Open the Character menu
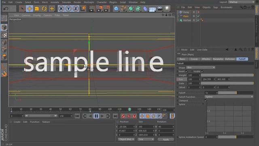This screenshot has height=146, width=259. [x=102, y=2]
